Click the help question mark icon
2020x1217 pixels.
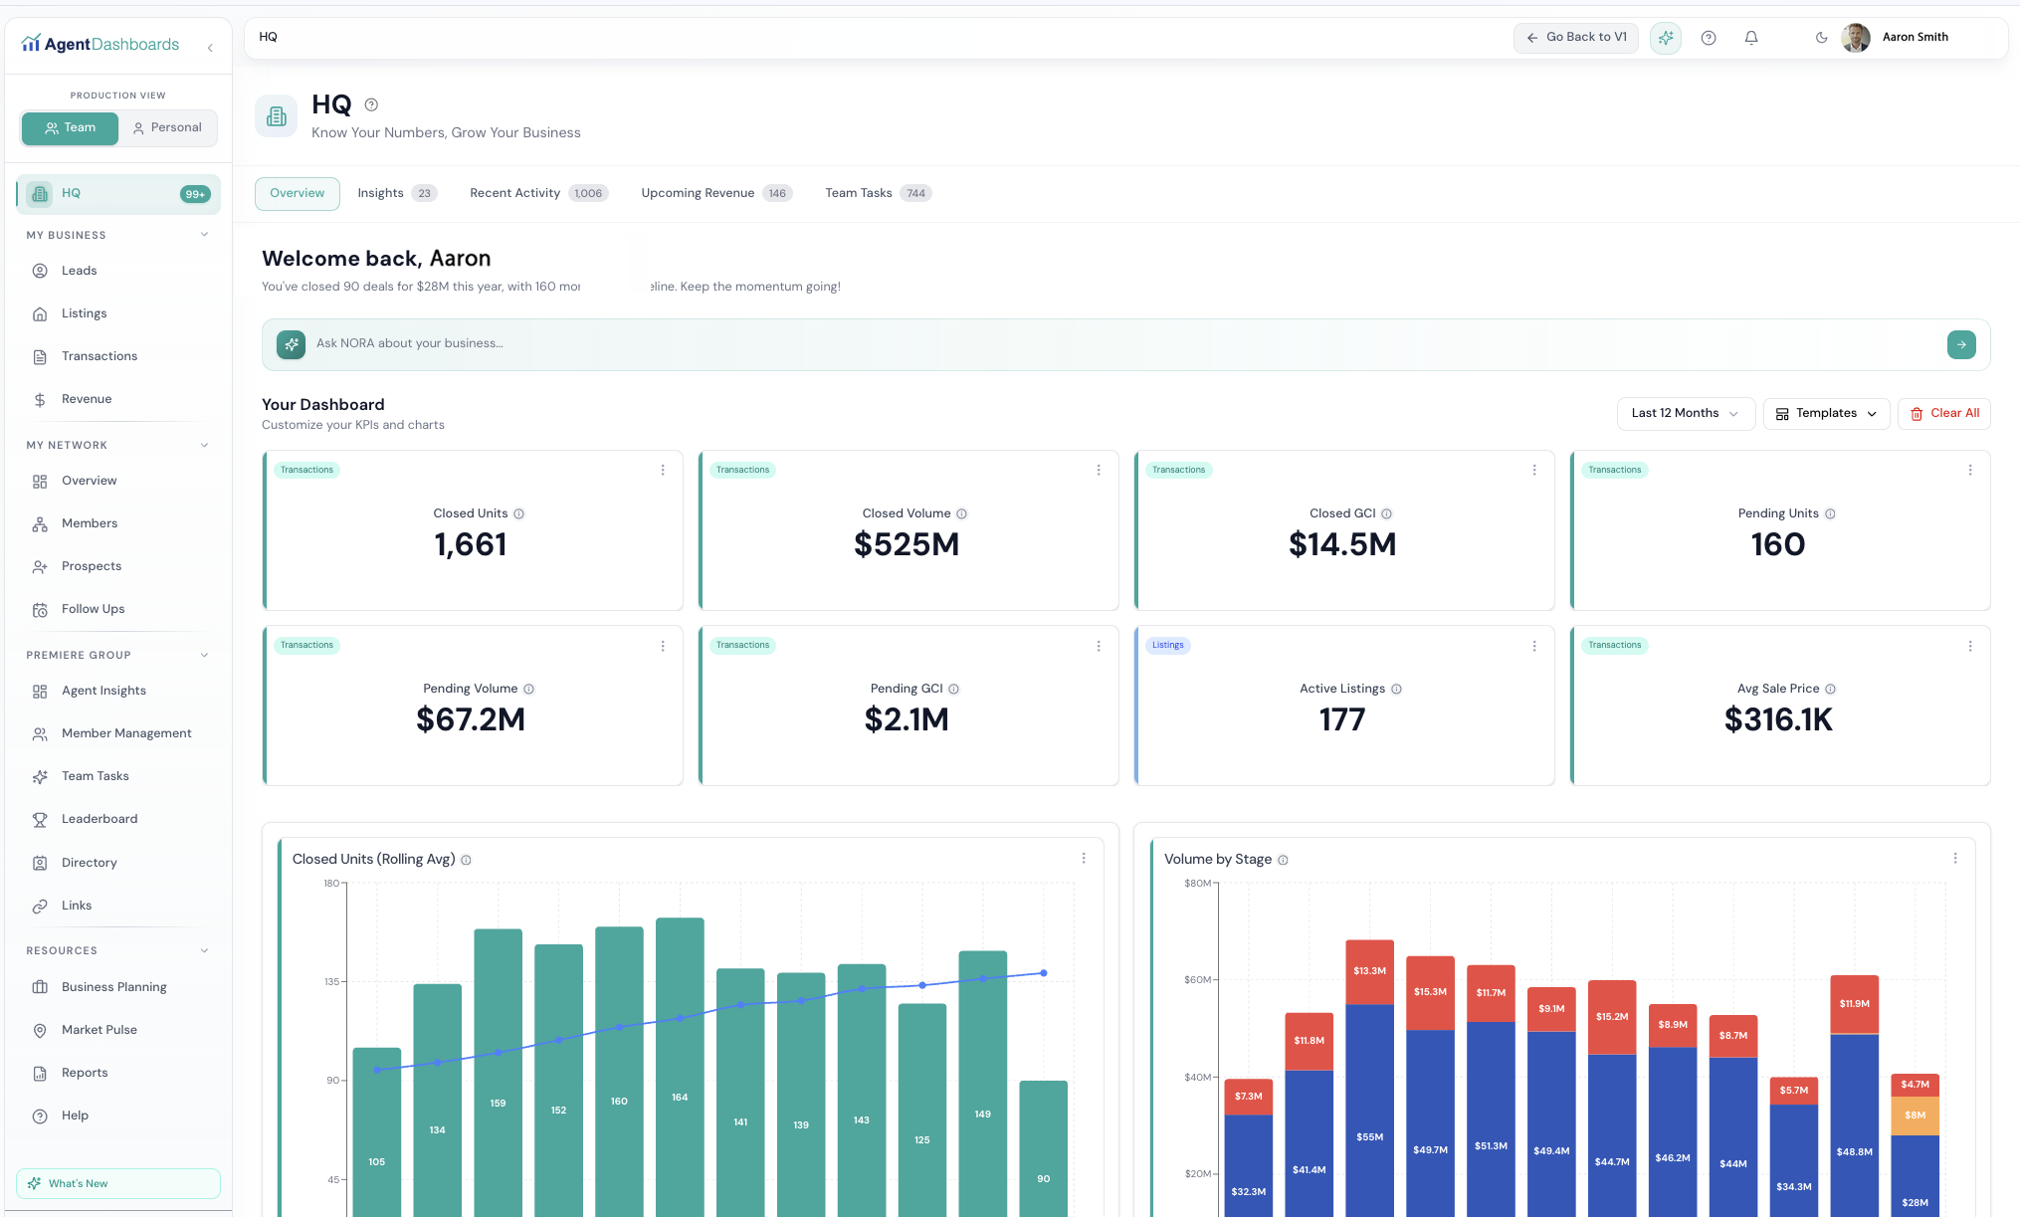coord(1709,38)
